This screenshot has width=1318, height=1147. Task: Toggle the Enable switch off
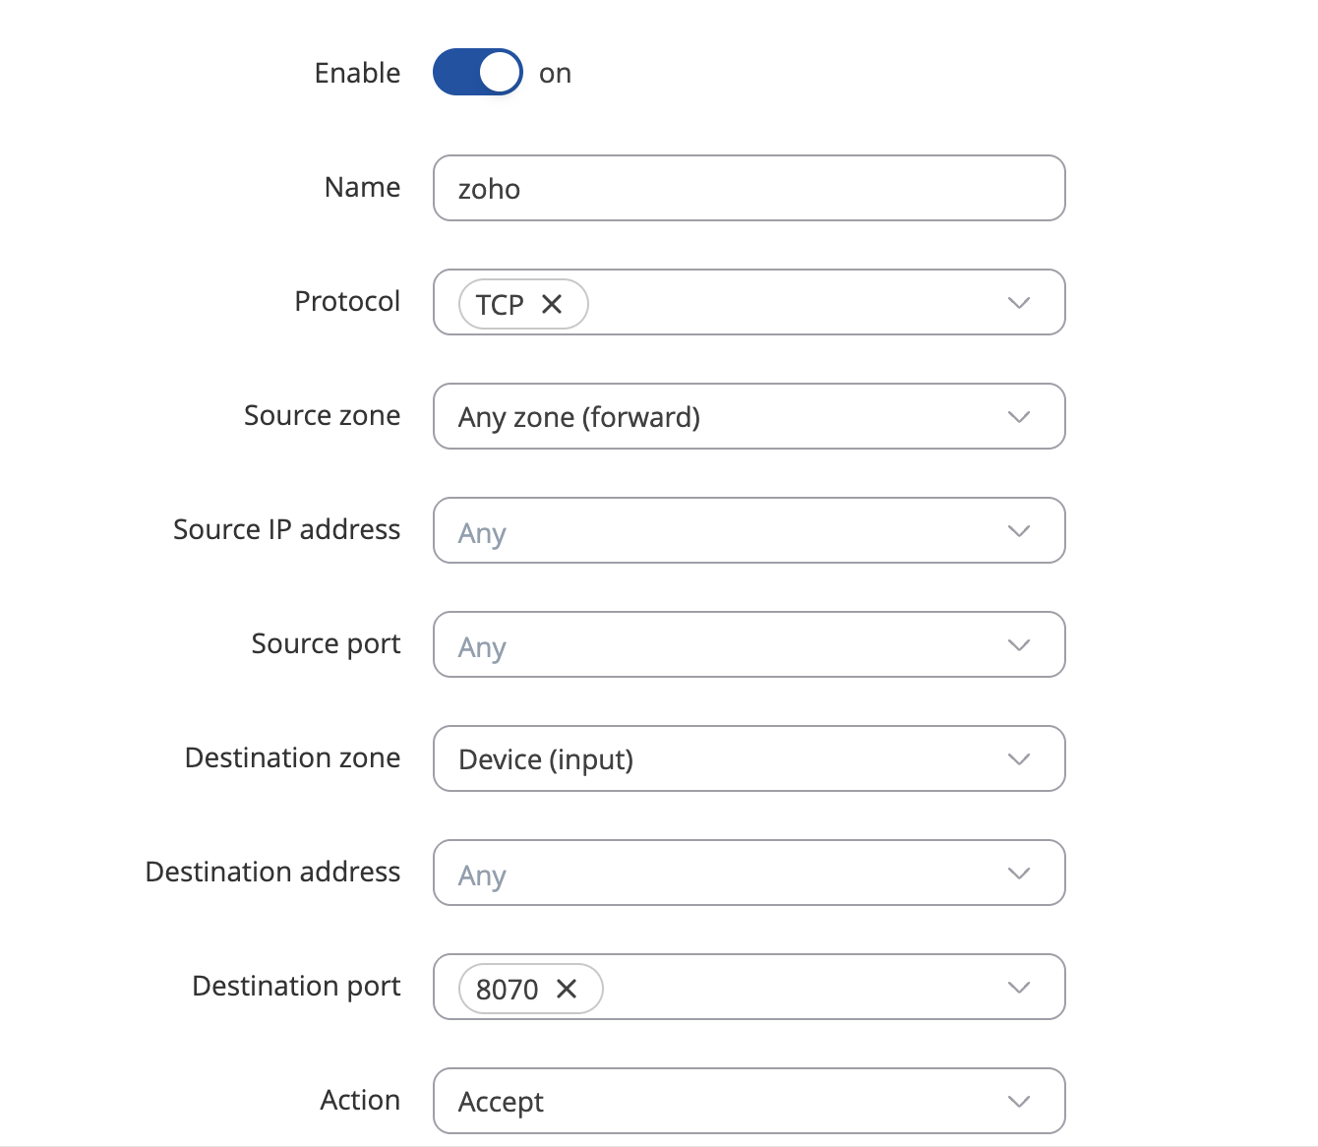(478, 73)
